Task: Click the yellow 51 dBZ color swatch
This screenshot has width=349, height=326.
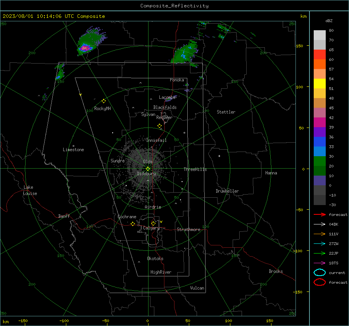Action: click(x=320, y=83)
